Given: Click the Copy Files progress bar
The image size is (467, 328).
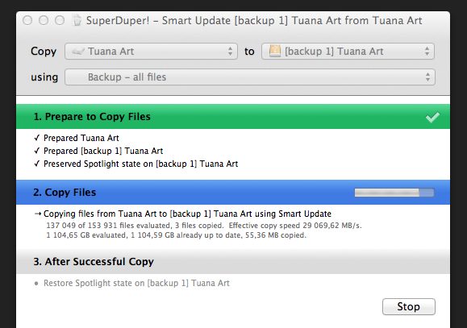Looking at the screenshot, I should tap(394, 193).
